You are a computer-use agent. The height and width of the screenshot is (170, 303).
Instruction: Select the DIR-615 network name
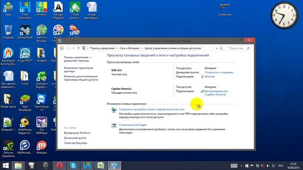(x=116, y=70)
